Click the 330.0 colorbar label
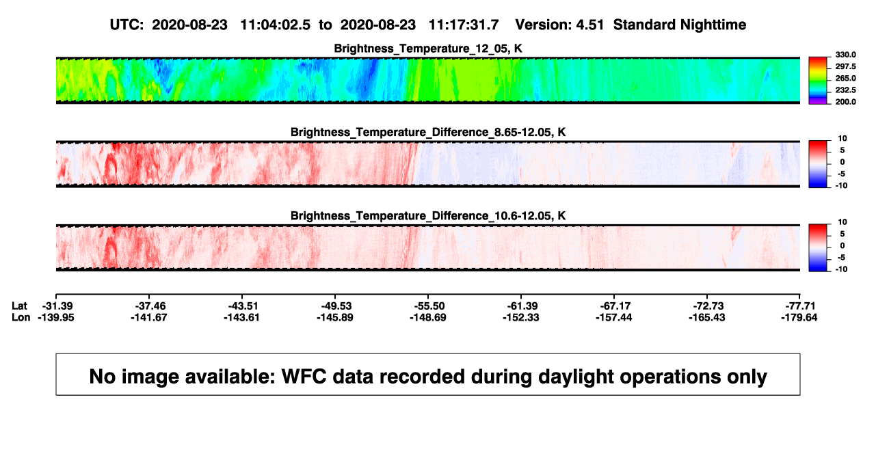The image size is (889, 456). pos(847,55)
